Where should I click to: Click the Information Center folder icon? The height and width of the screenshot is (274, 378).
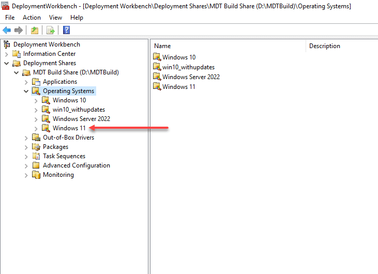click(x=17, y=54)
